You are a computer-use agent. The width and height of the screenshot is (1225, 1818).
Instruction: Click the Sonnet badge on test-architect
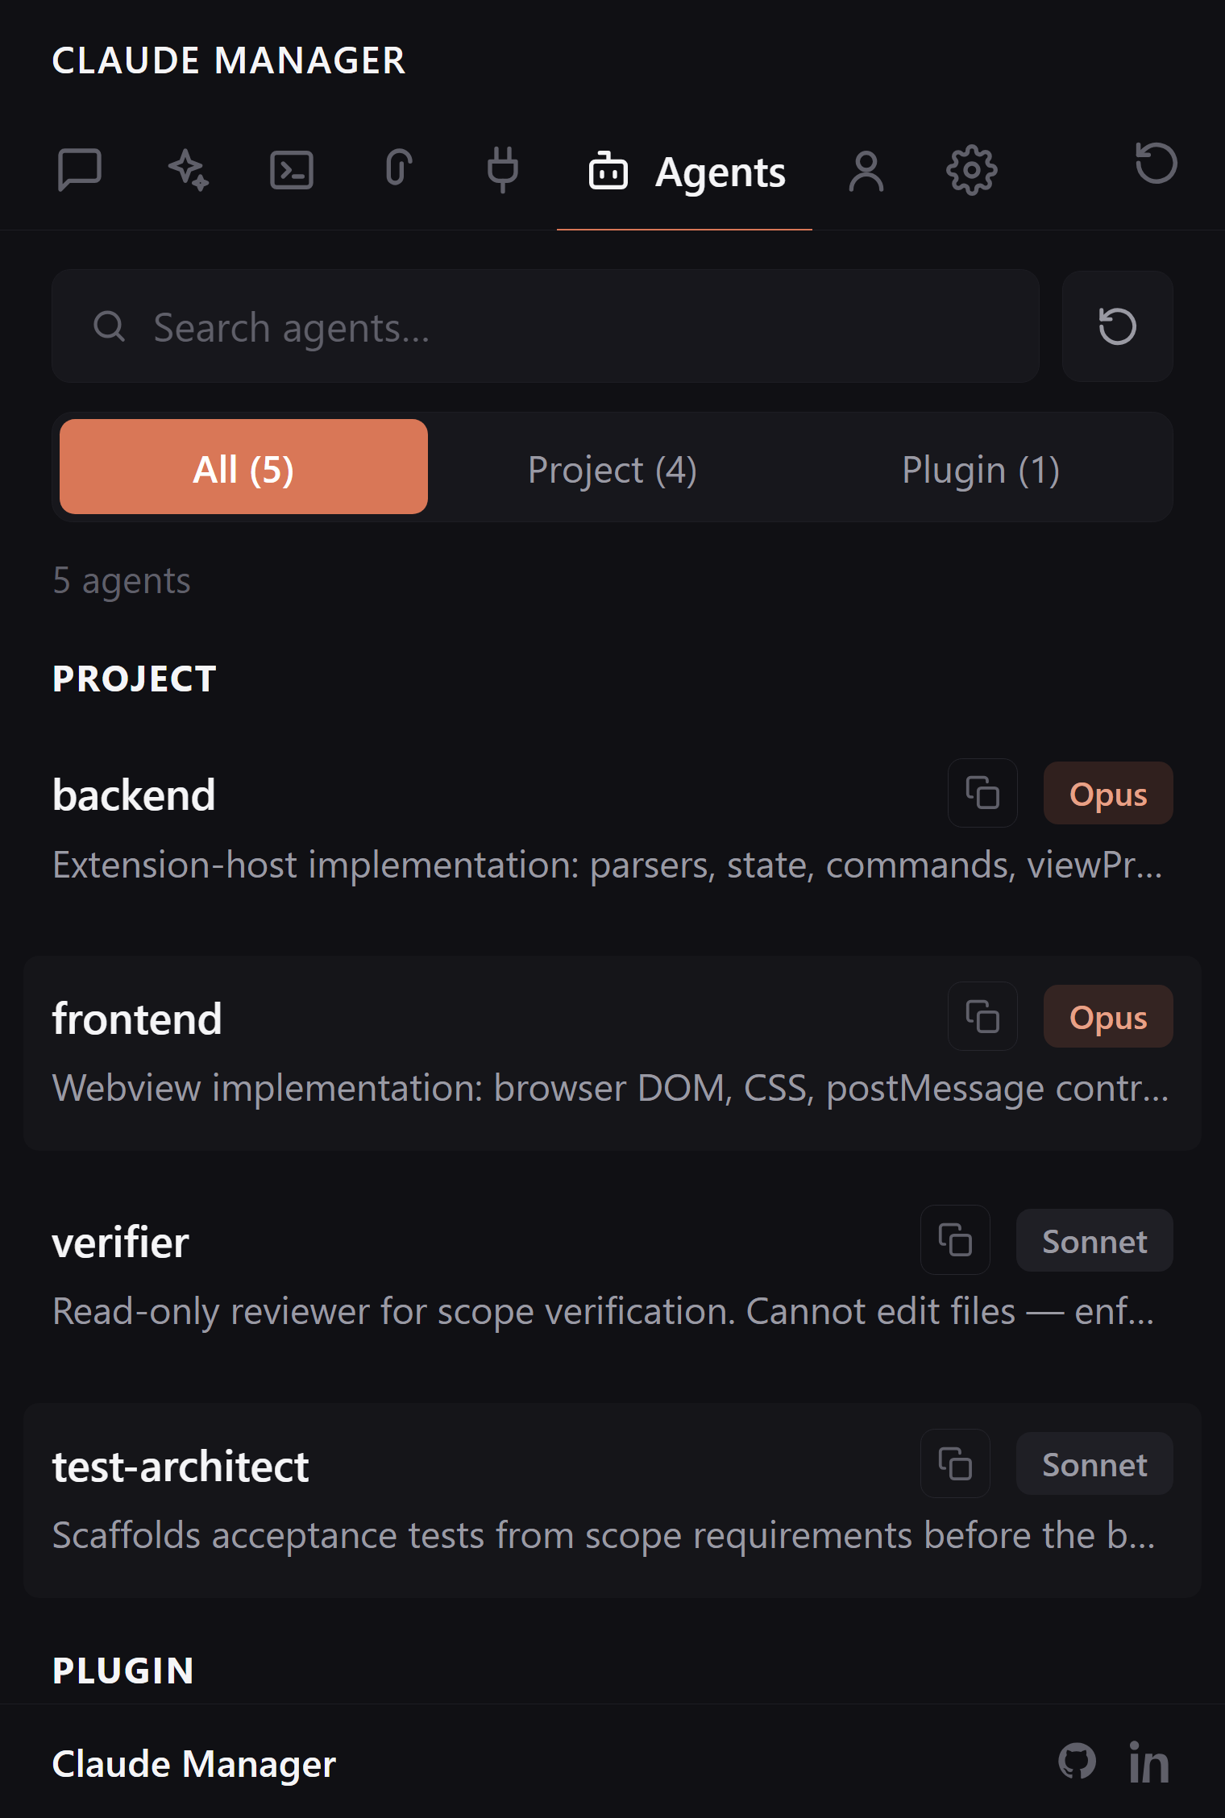[1094, 1464]
